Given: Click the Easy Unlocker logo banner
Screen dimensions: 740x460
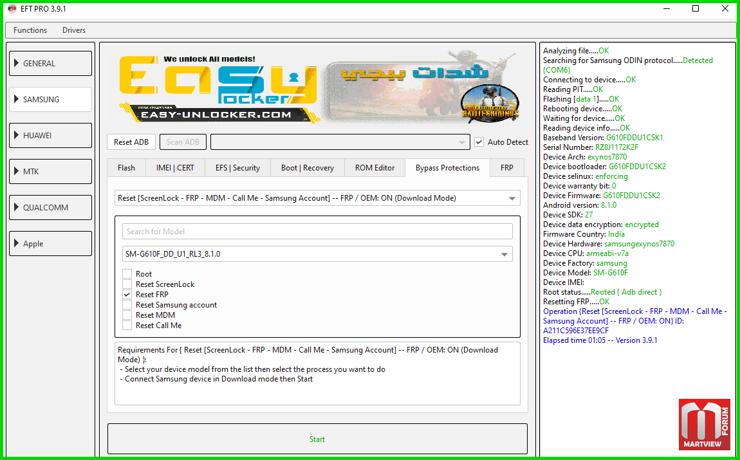Looking at the screenshot, I should pyautogui.click(x=217, y=87).
